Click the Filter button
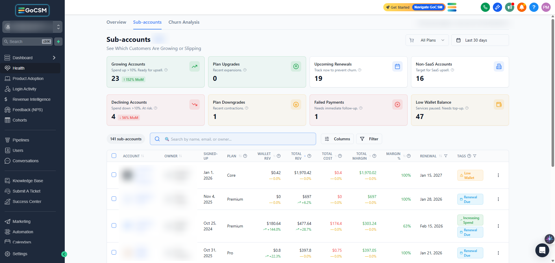 tap(369, 139)
